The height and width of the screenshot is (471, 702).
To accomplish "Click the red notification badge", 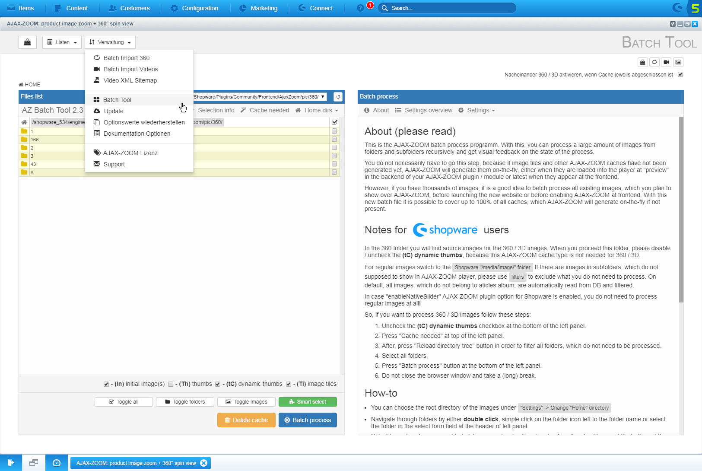I will (370, 5).
